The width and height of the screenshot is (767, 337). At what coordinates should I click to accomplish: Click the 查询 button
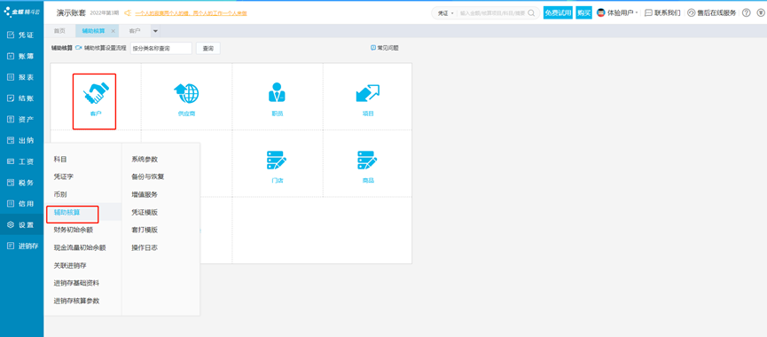[x=207, y=49]
